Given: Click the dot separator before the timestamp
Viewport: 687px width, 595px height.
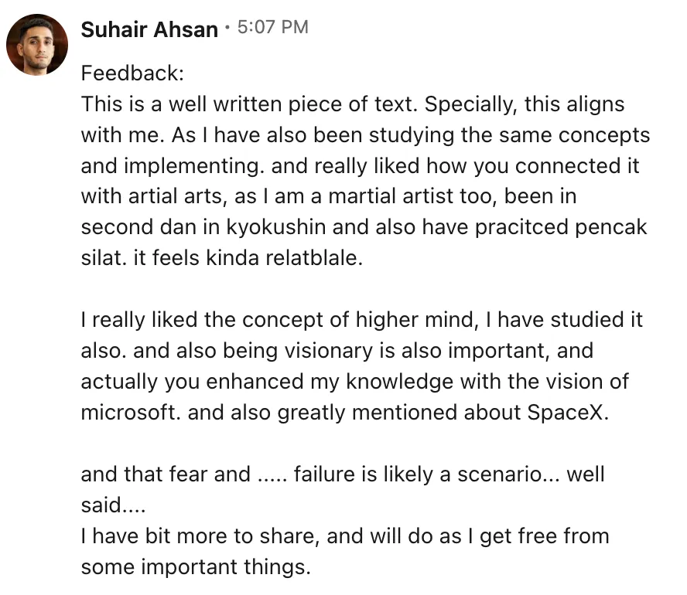Looking at the screenshot, I should pos(227,28).
